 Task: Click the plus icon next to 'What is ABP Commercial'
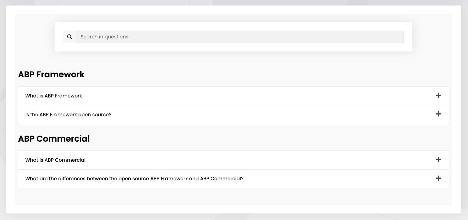(x=438, y=159)
